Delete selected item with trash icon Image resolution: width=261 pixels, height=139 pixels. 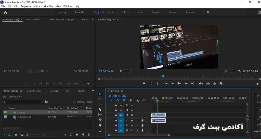tap(88, 135)
